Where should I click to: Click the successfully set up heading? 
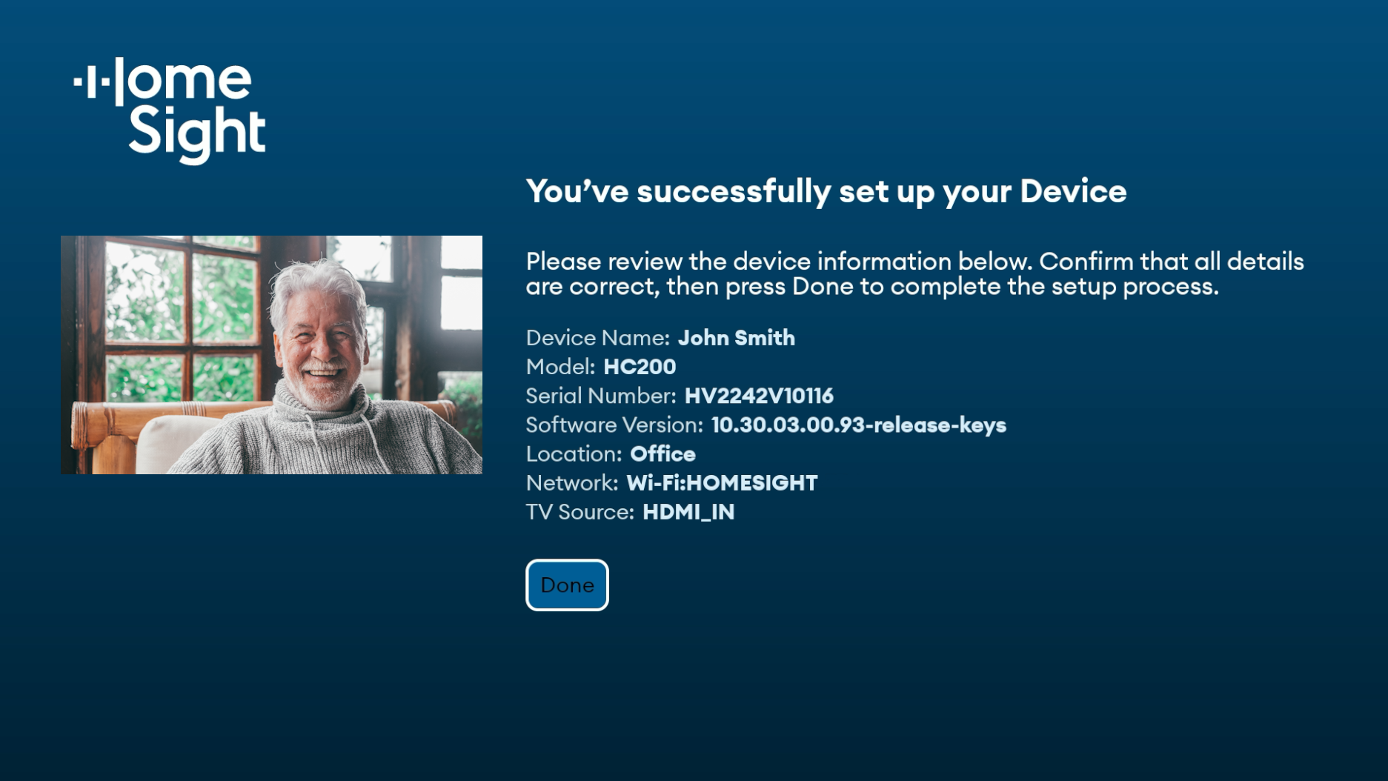(x=826, y=191)
